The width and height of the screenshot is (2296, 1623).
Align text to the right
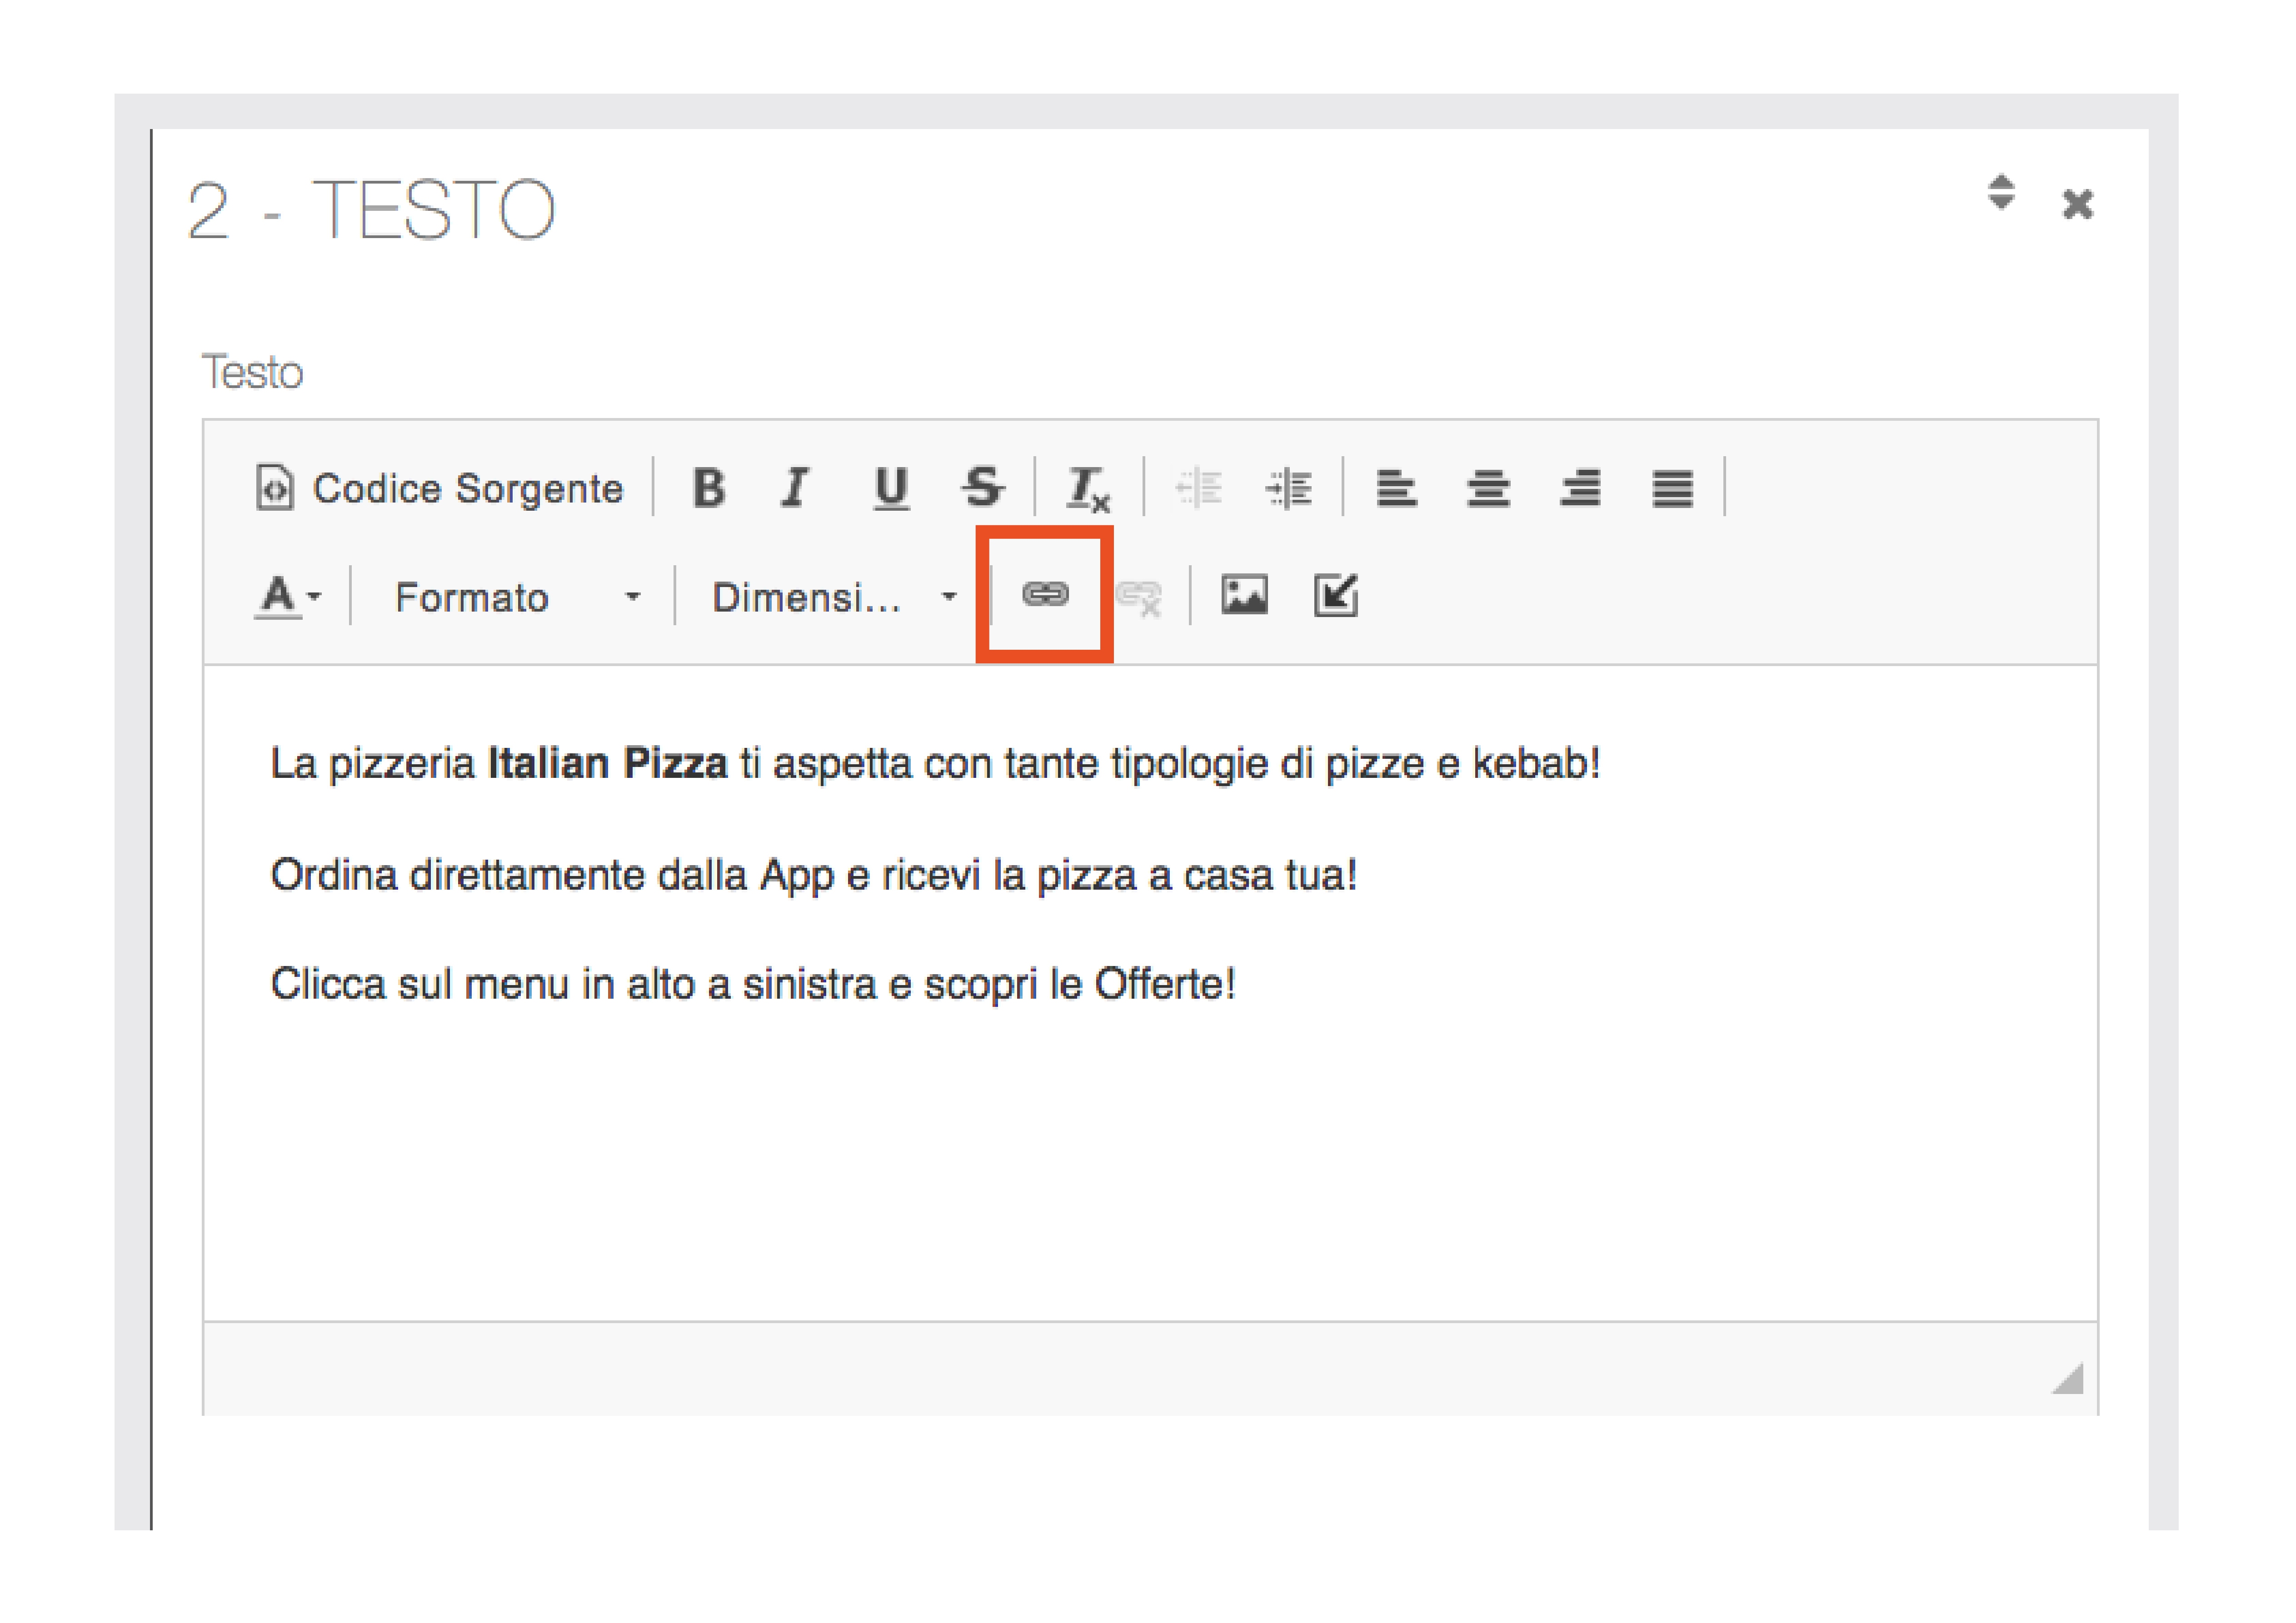coord(1580,489)
